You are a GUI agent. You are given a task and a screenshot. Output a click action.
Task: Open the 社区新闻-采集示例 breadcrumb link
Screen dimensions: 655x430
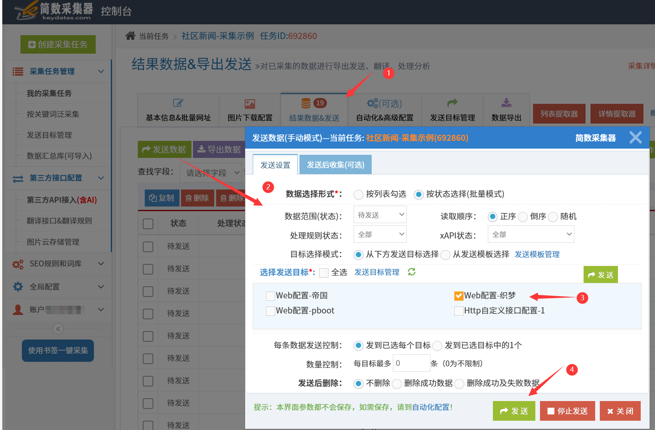tap(218, 36)
